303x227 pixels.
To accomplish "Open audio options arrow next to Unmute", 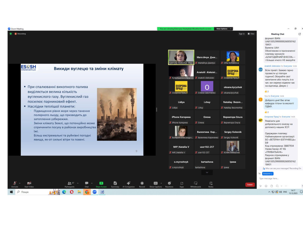I will (x=20, y=183).
